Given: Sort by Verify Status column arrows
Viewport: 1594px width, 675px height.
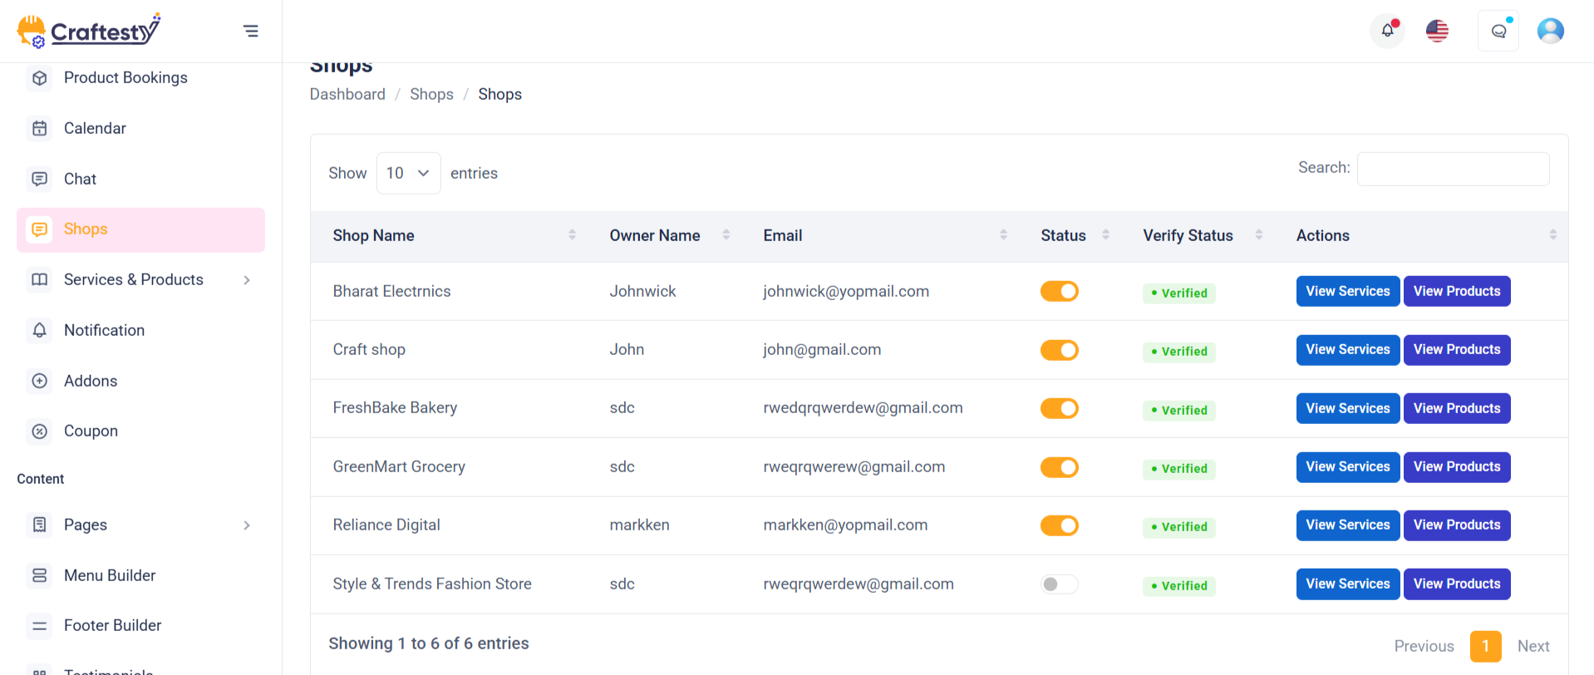Looking at the screenshot, I should (1258, 235).
